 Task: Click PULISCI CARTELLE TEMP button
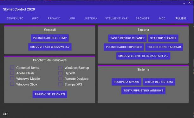(50, 38)
